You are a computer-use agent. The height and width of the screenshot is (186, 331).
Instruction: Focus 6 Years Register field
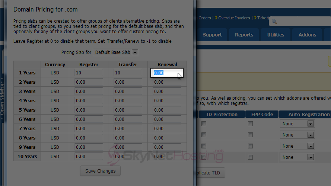89,119
